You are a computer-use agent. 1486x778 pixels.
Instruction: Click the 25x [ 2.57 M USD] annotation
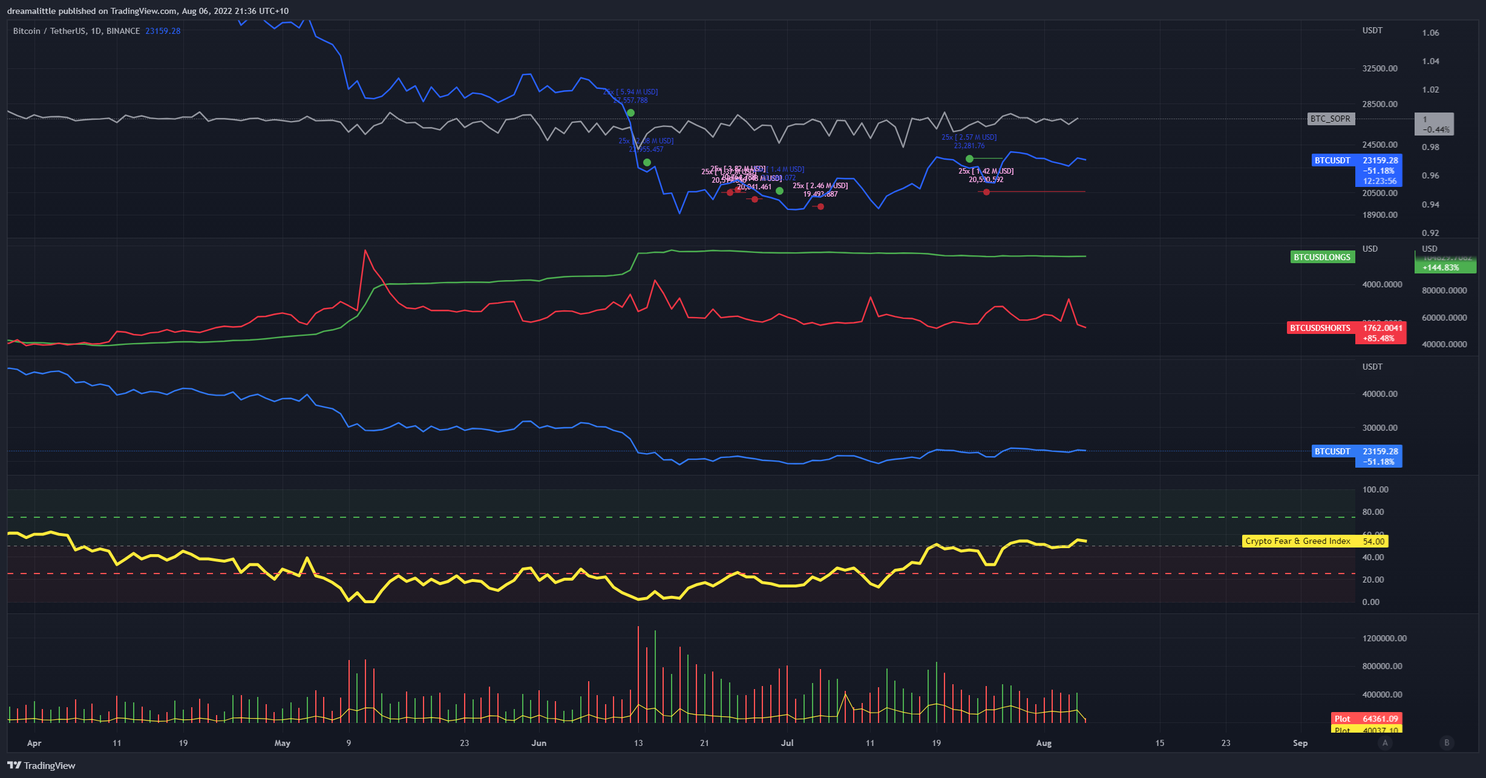tap(969, 137)
